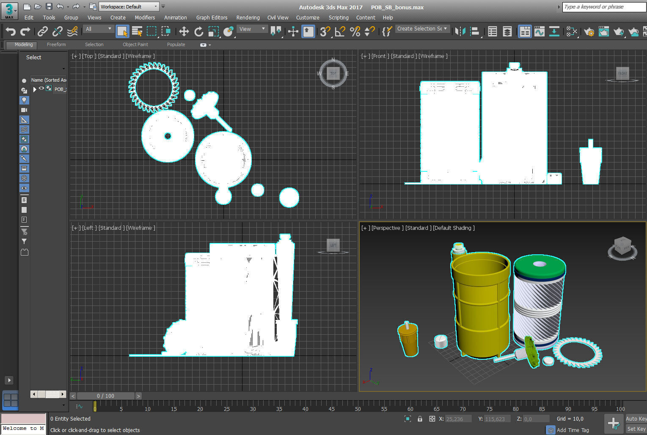The width and height of the screenshot is (647, 435).
Task: Click Add Time Tag
Action: pyautogui.click(x=573, y=430)
